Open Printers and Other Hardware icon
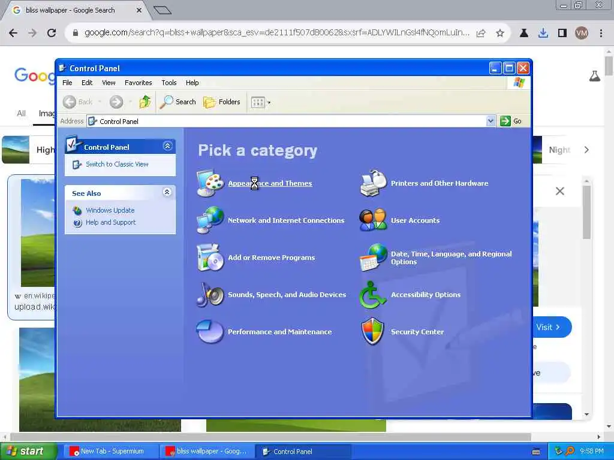The height and width of the screenshot is (460, 614). click(x=373, y=183)
